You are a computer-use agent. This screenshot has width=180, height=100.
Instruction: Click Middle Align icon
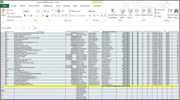[x=56, y=11]
